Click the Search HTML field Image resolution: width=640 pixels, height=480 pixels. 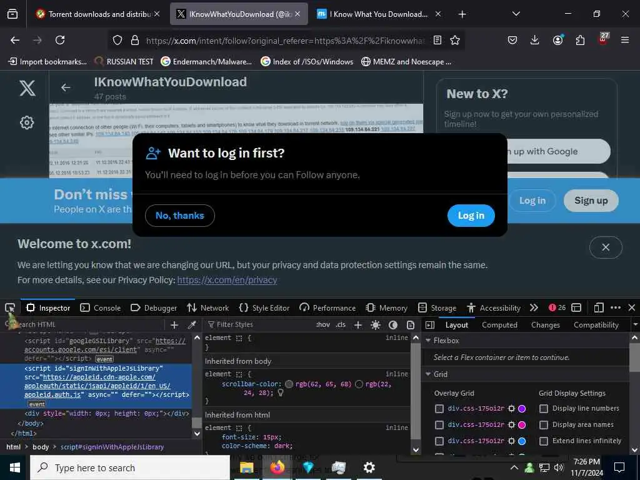point(85,325)
